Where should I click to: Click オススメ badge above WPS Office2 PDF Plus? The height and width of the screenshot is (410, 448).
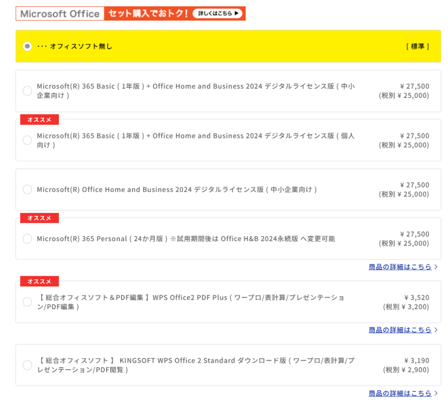39,281
